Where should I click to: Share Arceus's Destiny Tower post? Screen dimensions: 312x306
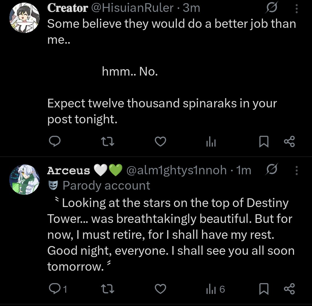289,289
